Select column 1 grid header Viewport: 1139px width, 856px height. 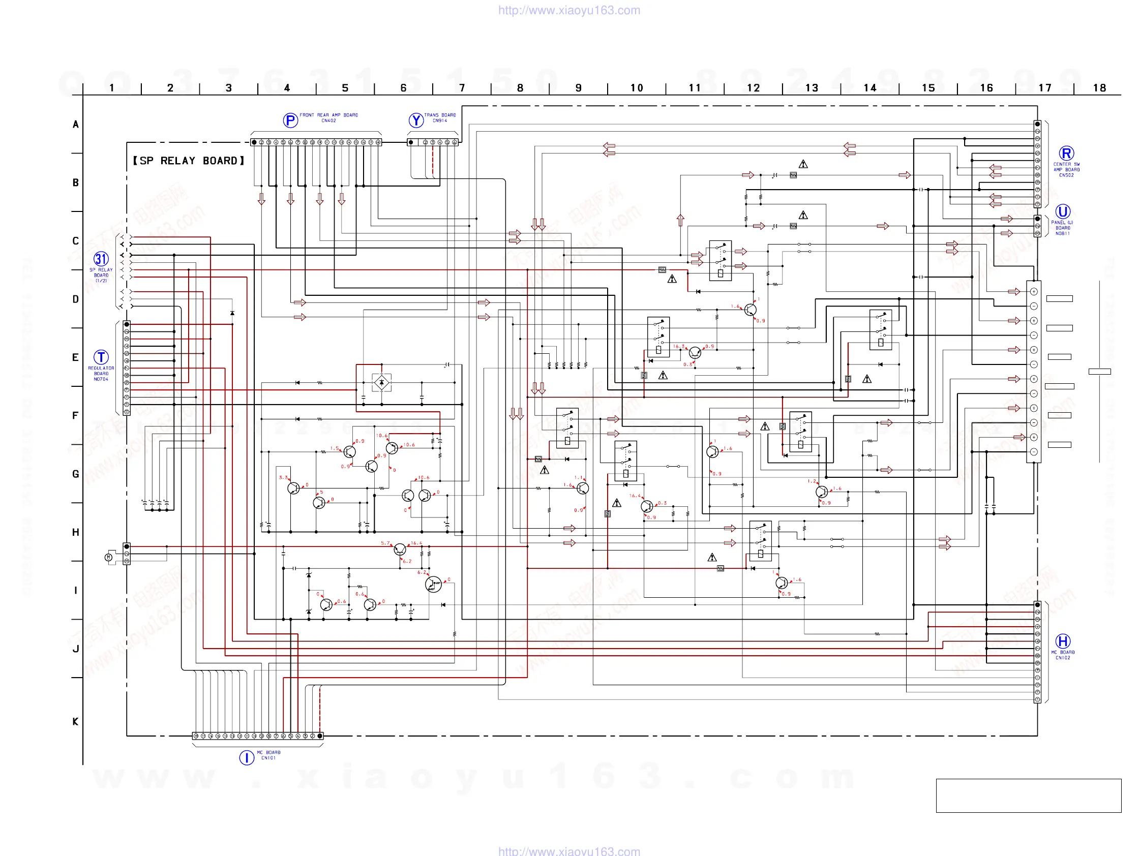(112, 88)
